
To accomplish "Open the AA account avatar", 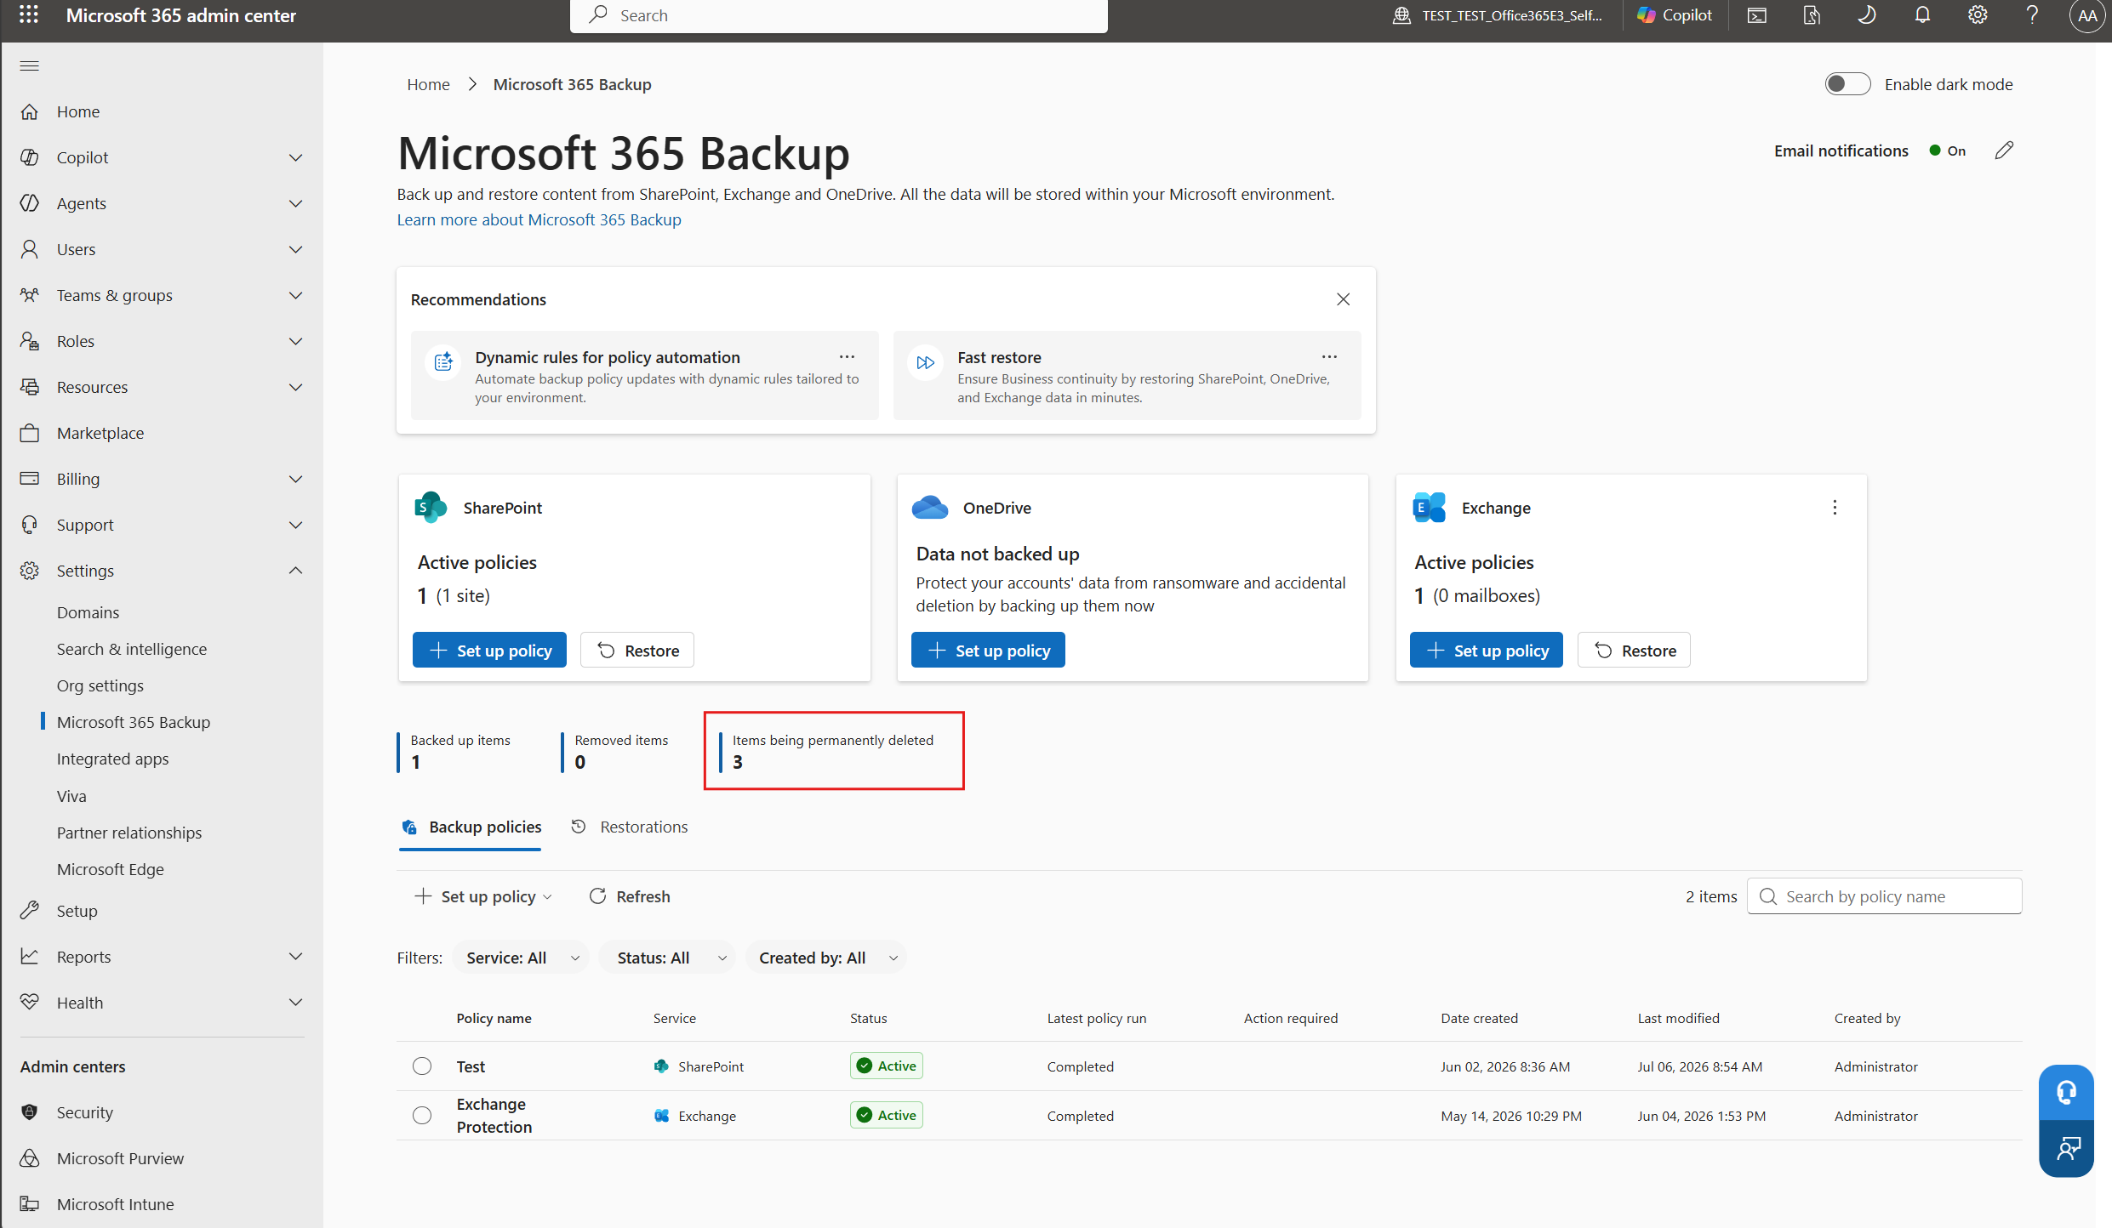I will [x=2087, y=15].
